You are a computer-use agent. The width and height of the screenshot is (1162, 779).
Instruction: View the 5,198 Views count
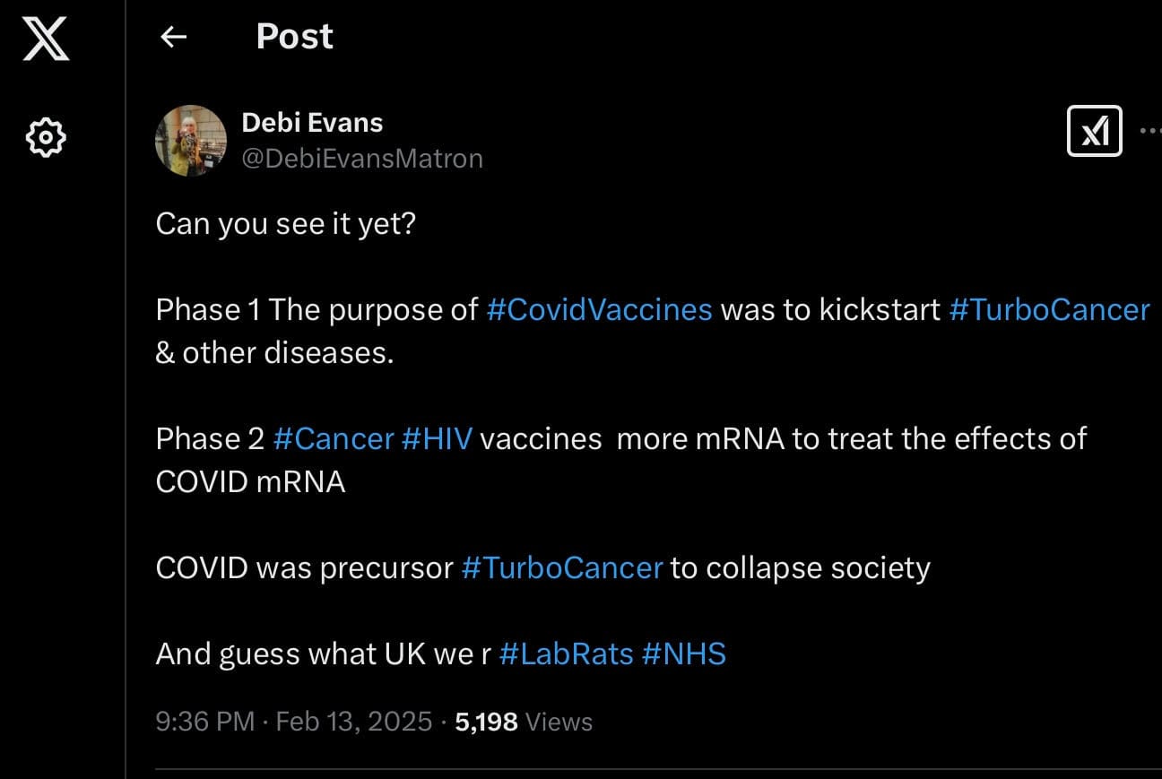pos(524,722)
